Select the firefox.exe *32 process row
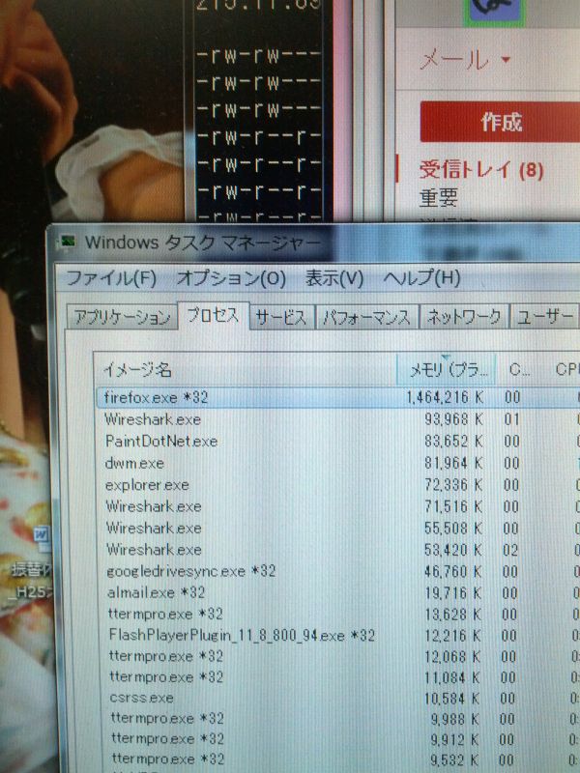580x773 pixels. click(x=337, y=397)
